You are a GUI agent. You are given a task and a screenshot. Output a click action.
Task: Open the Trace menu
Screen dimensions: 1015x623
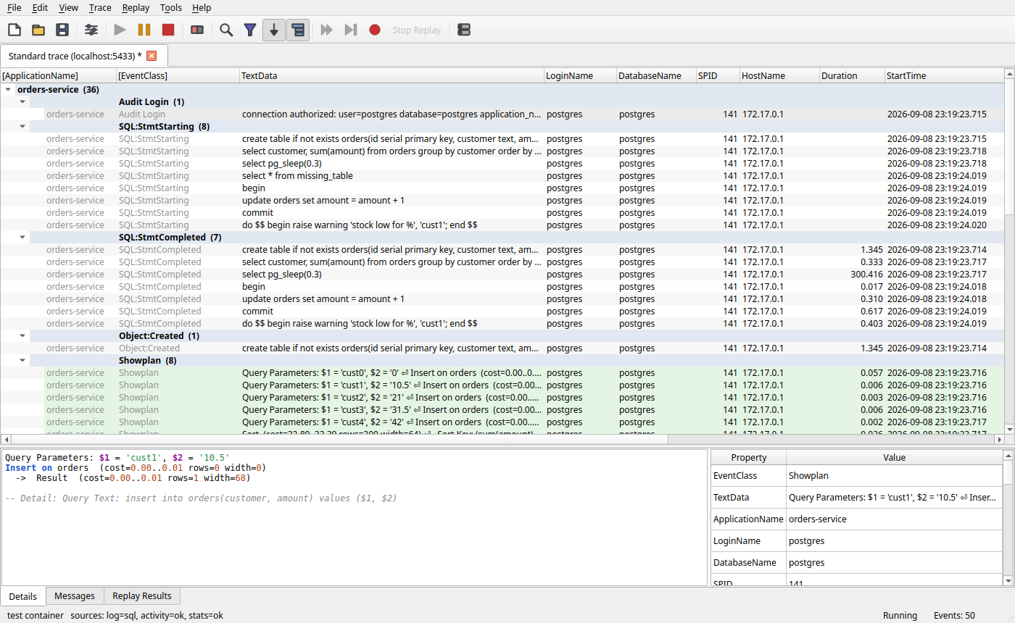[101, 7]
